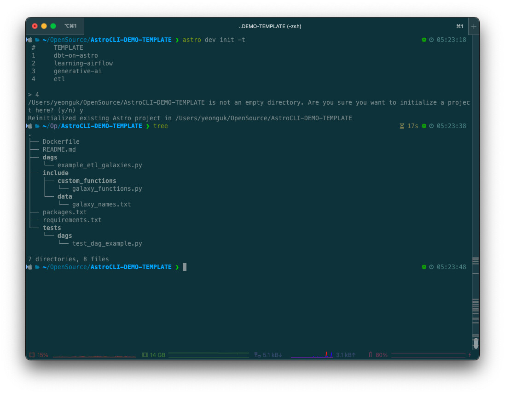Screen dimensions: 505x394
Task: Click the Dockerfile entry in tree output
Action: click(x=61, y=141)
